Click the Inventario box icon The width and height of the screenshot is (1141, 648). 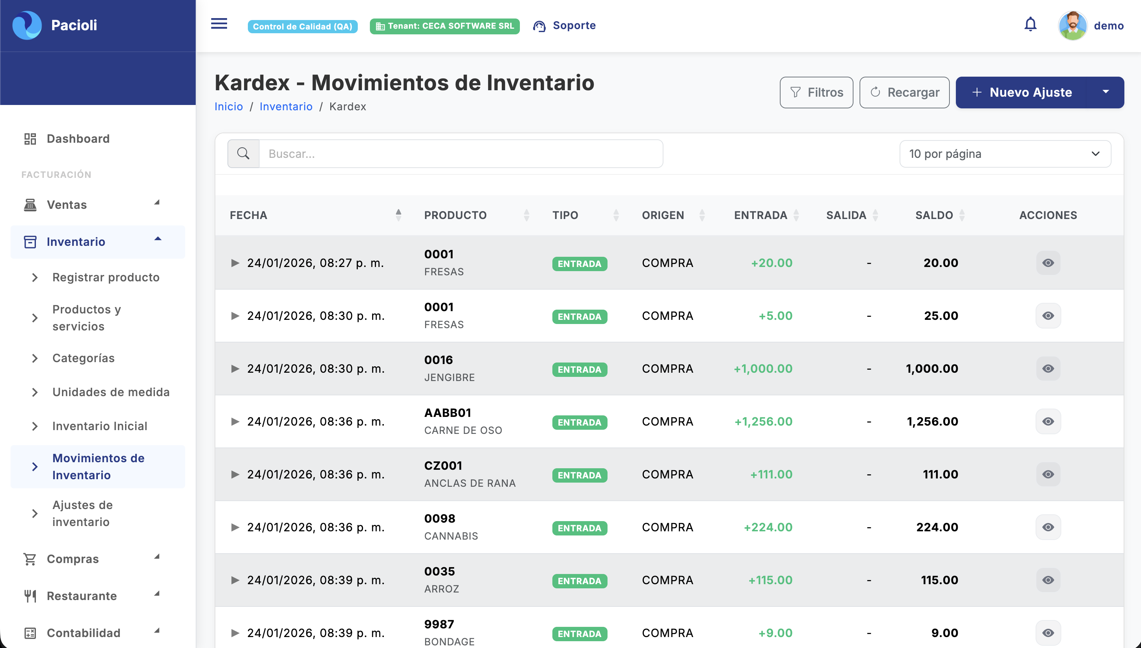[29, 242]
